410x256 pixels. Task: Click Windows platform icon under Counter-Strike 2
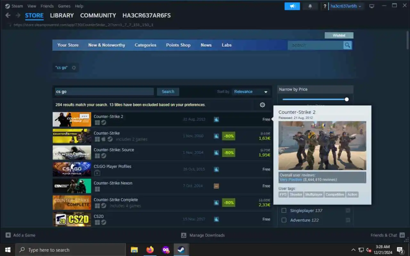tap(97, 123)
